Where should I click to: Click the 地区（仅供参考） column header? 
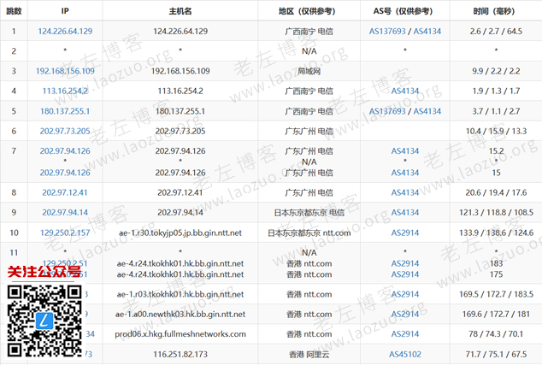point(309,11)
